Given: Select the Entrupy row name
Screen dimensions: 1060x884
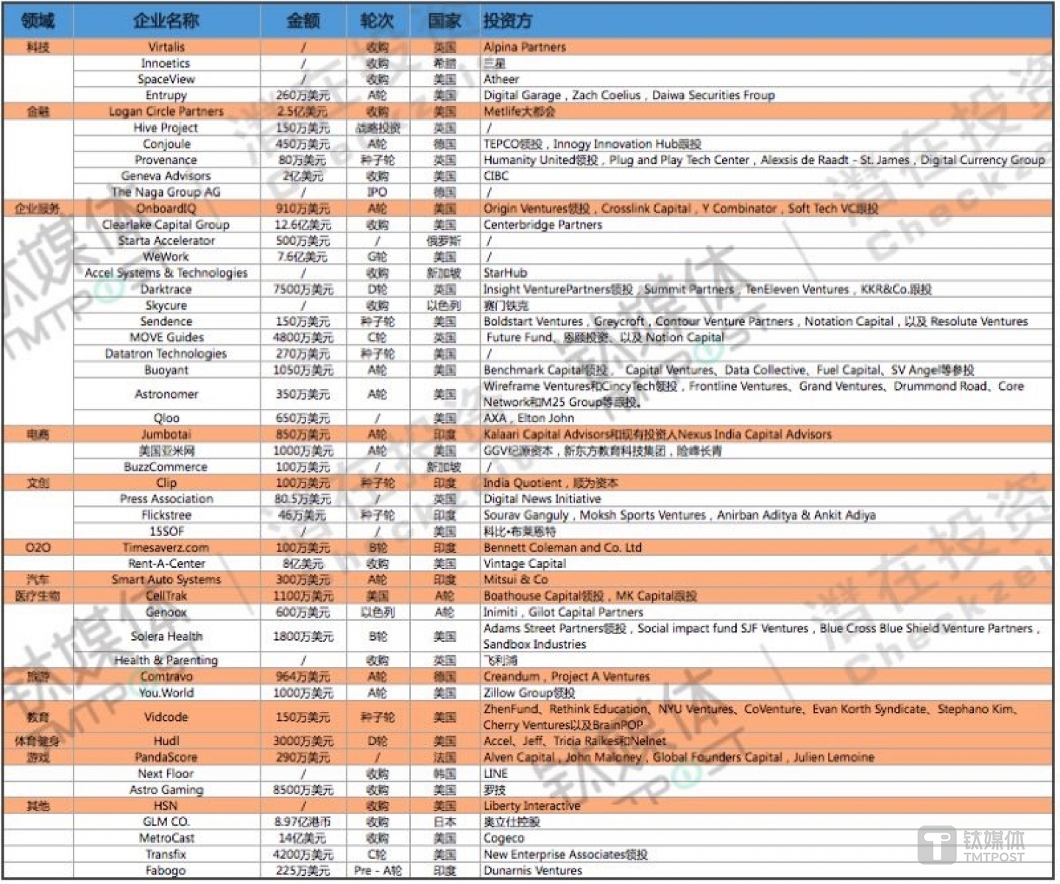Looking at the screenshot, I should (x=166, y=96).
